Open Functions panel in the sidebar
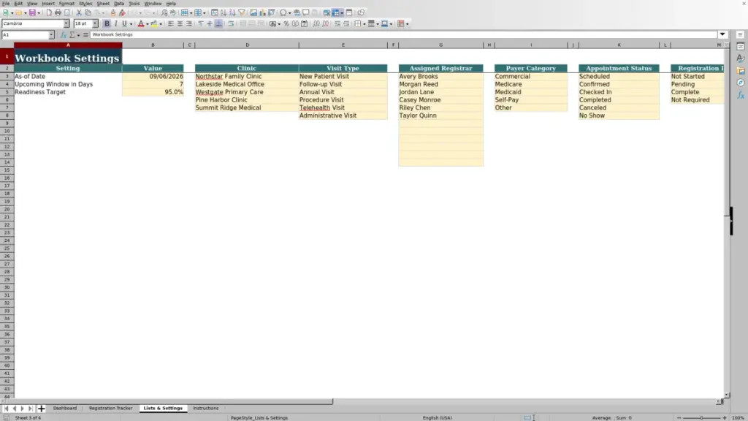The height and width of the screenshot is (421, 748). point(740,95)
